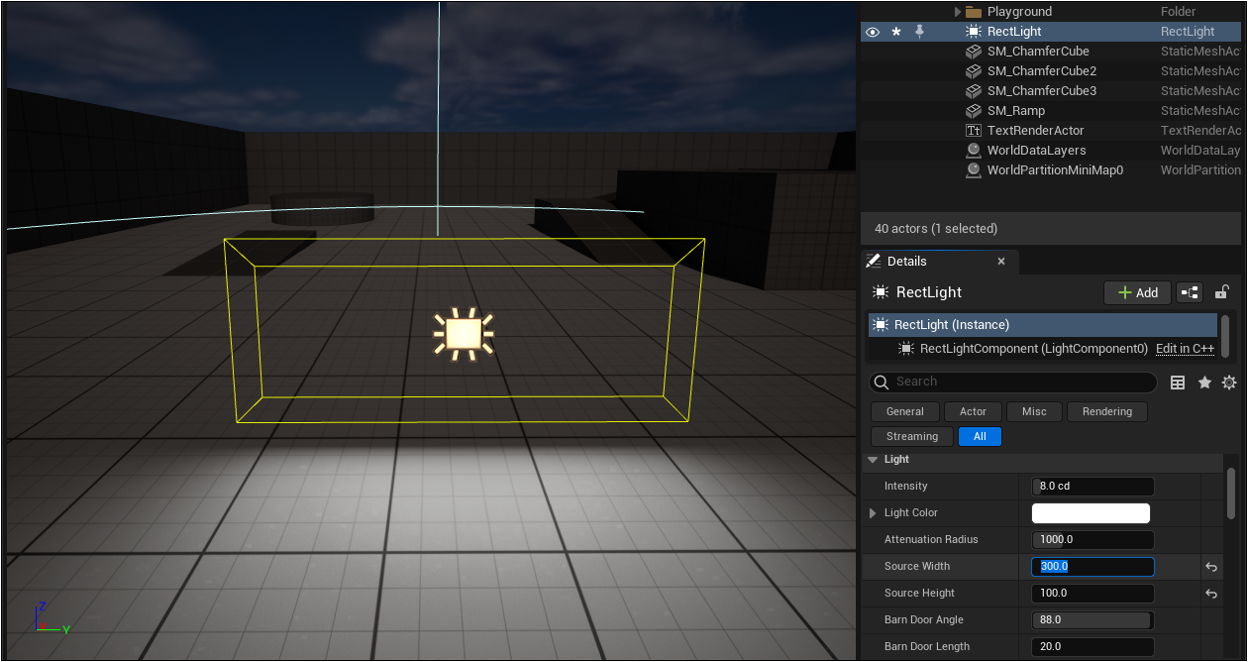Click the Playground folder icon in the Outliner
Viewport: 1248px width, 662px height.
click(x=973, y=12)
